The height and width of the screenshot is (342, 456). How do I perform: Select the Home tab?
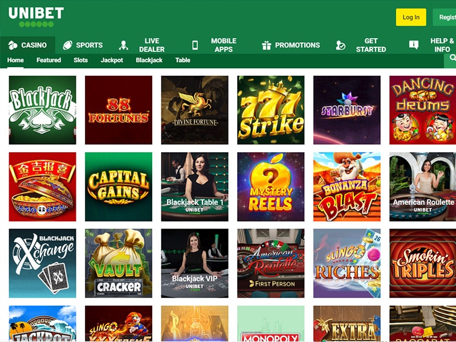[15, 60]
